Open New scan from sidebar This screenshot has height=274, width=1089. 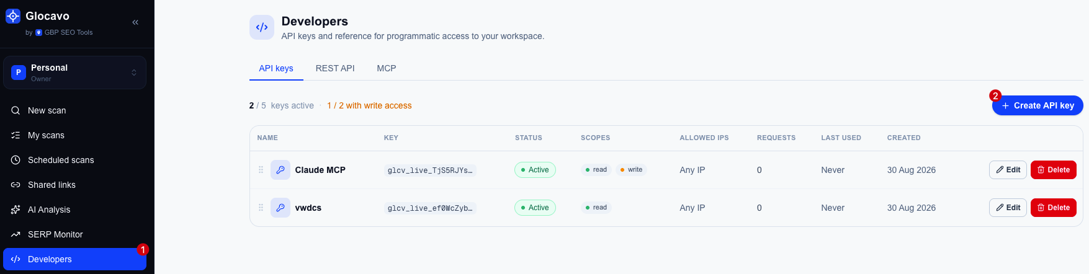point(74,110)
